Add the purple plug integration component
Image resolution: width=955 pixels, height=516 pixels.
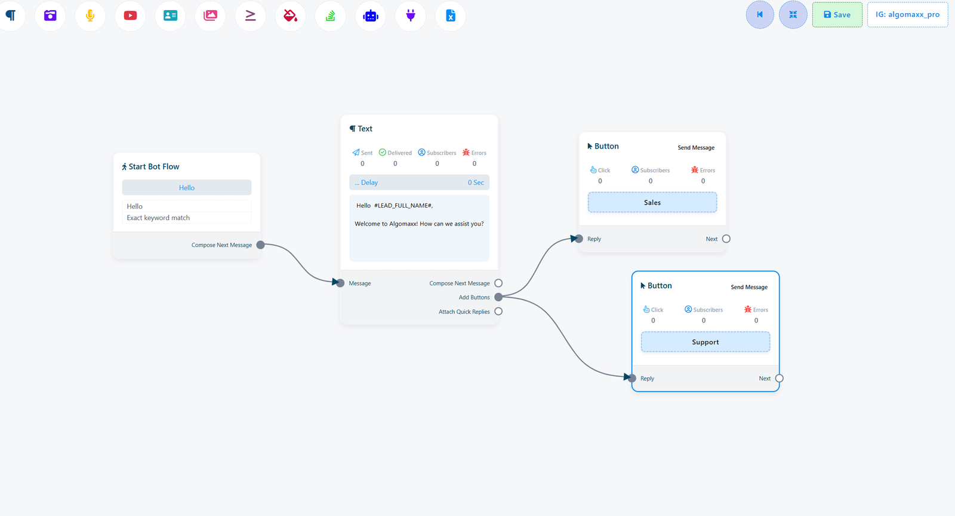[x=411, y=16]
